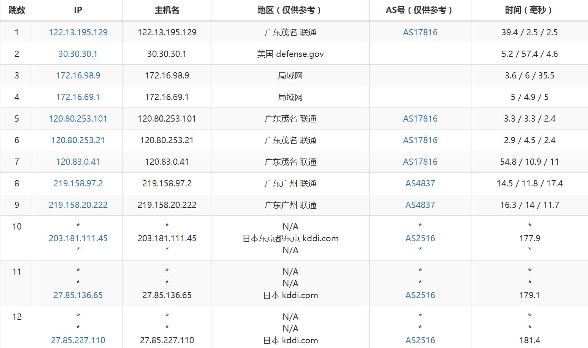Open AS17816 link in hop 5 row
This screenshot has width=588, height=348.
tap(420, 118)
